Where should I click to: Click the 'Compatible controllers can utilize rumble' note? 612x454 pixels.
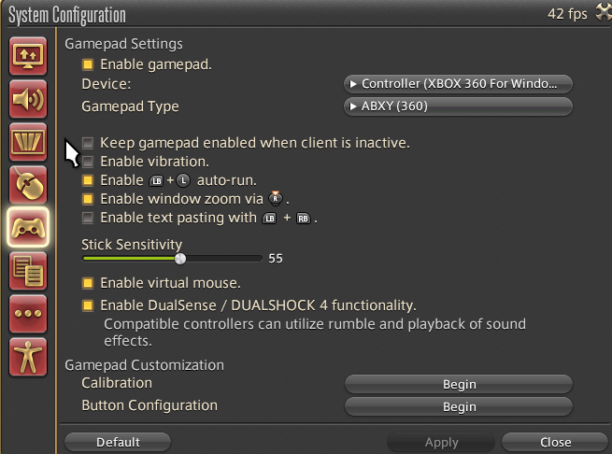315,333
